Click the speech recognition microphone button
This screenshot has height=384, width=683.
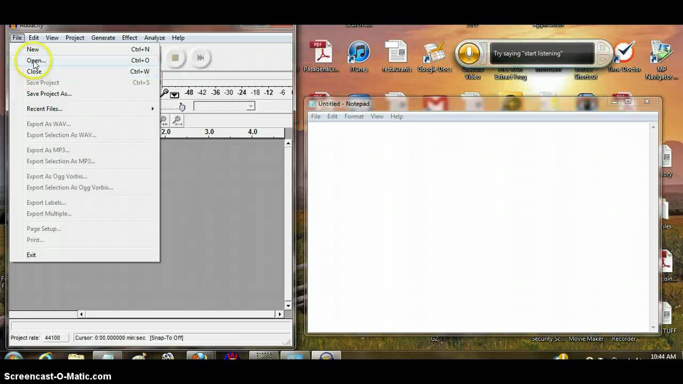(x=469, y=54)
